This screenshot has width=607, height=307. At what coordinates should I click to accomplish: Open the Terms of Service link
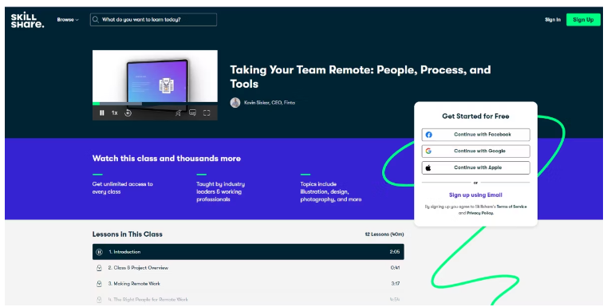[x=511, y=207]
